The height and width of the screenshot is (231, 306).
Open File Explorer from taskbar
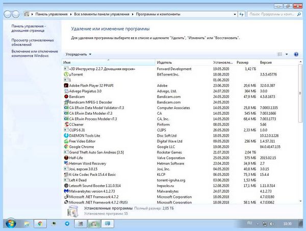click(x=27, y=224)
